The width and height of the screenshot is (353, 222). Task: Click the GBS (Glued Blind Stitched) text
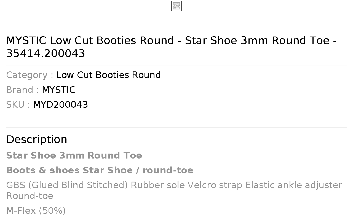tap(67, 185)
